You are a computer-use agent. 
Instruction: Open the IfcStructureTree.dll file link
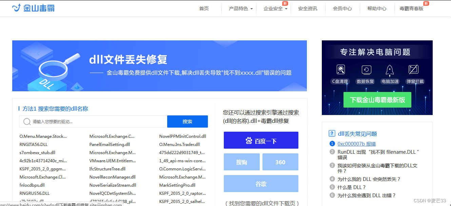click(x=107, y=169)
